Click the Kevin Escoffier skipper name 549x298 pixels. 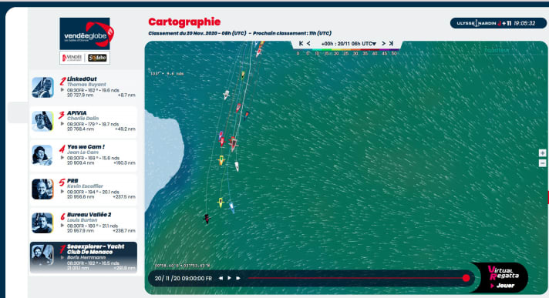click(x=85, y=186)
